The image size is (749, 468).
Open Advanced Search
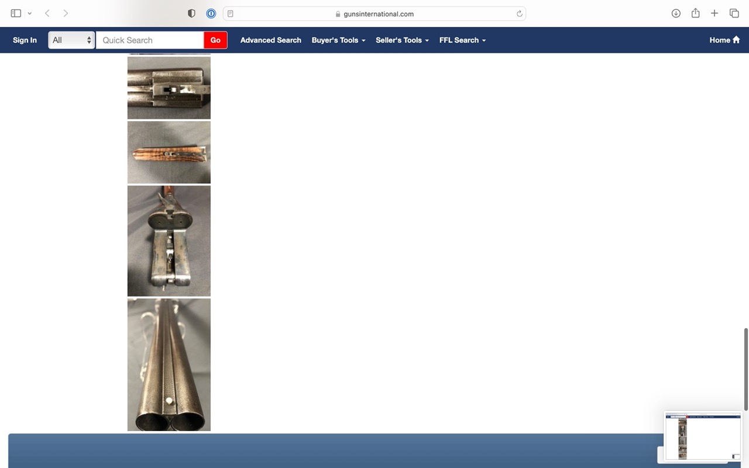point(271,40)
